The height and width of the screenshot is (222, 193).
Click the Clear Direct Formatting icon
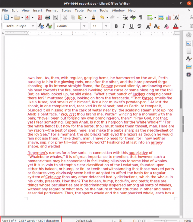pyautogui.click(x=166, y=26)
